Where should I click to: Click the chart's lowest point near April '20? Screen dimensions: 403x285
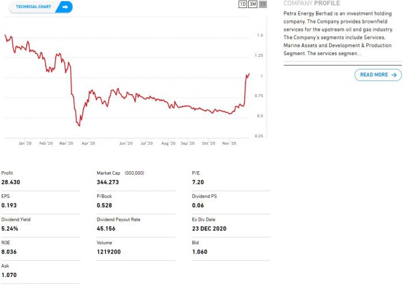[79, 125]
